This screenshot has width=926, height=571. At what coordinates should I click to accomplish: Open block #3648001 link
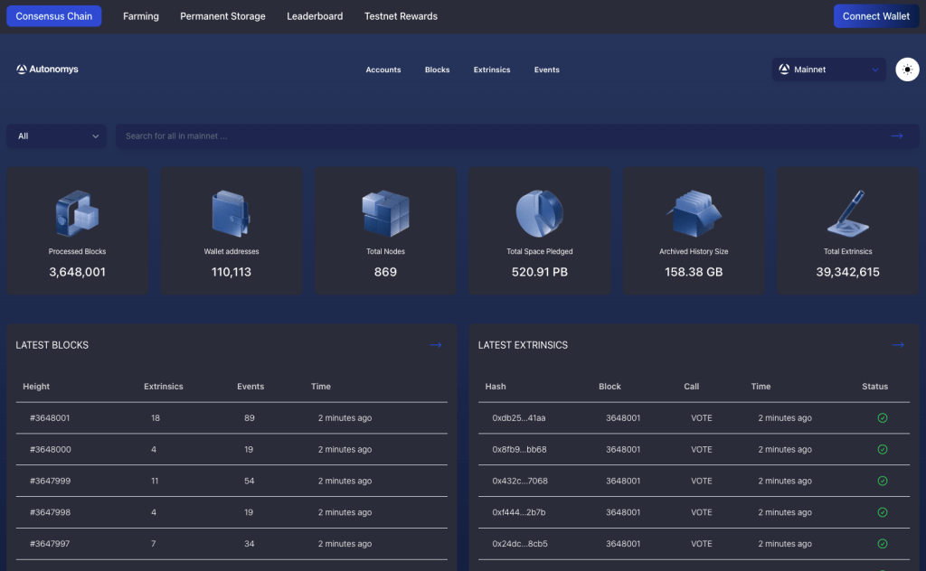pos(50,418)
